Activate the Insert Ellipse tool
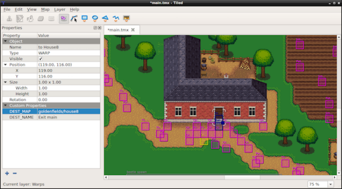 click(95, 18)
